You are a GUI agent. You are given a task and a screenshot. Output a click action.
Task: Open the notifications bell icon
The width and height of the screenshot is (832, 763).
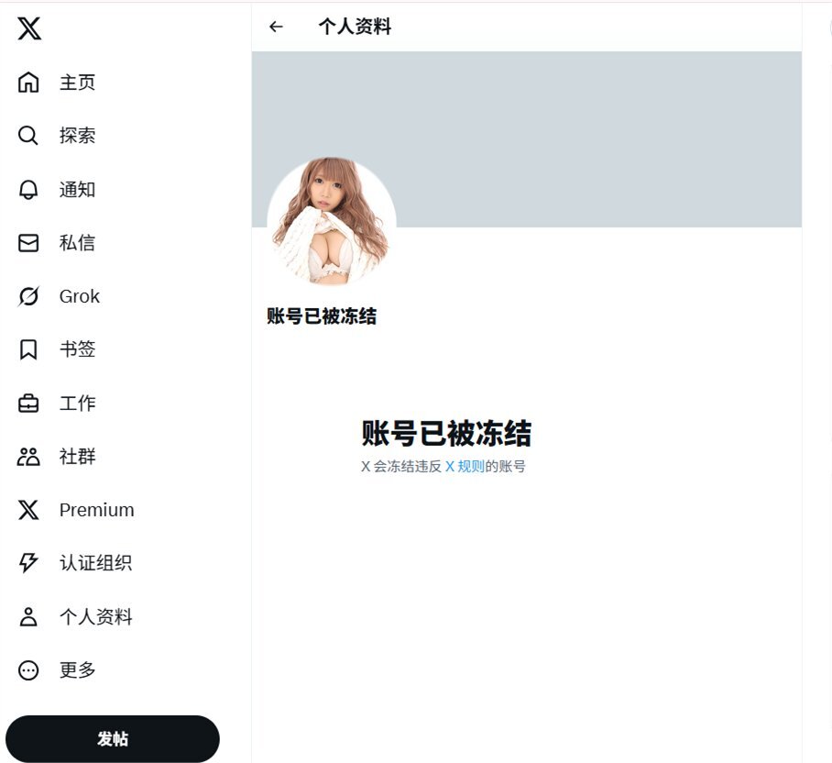pyautogui.click(x=28, y=189)
